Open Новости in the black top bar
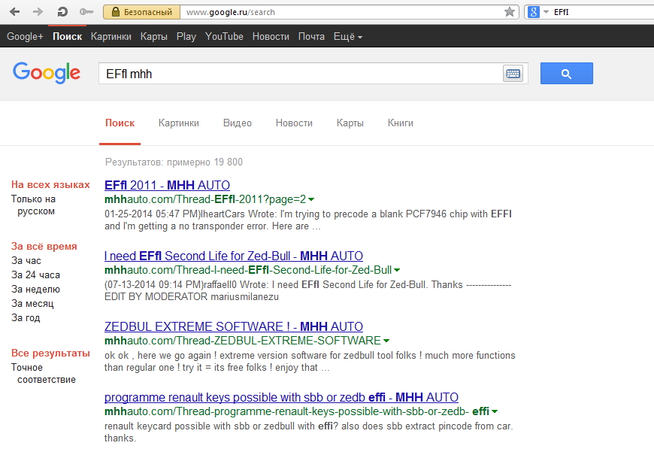Screen dimensions: 654x458 [x=271, y=37]
